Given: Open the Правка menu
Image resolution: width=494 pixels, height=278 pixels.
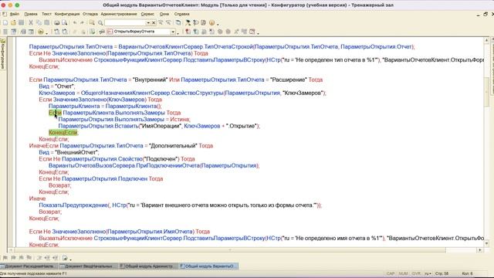Looking at the screenshot, I should (x=31, y=14).
